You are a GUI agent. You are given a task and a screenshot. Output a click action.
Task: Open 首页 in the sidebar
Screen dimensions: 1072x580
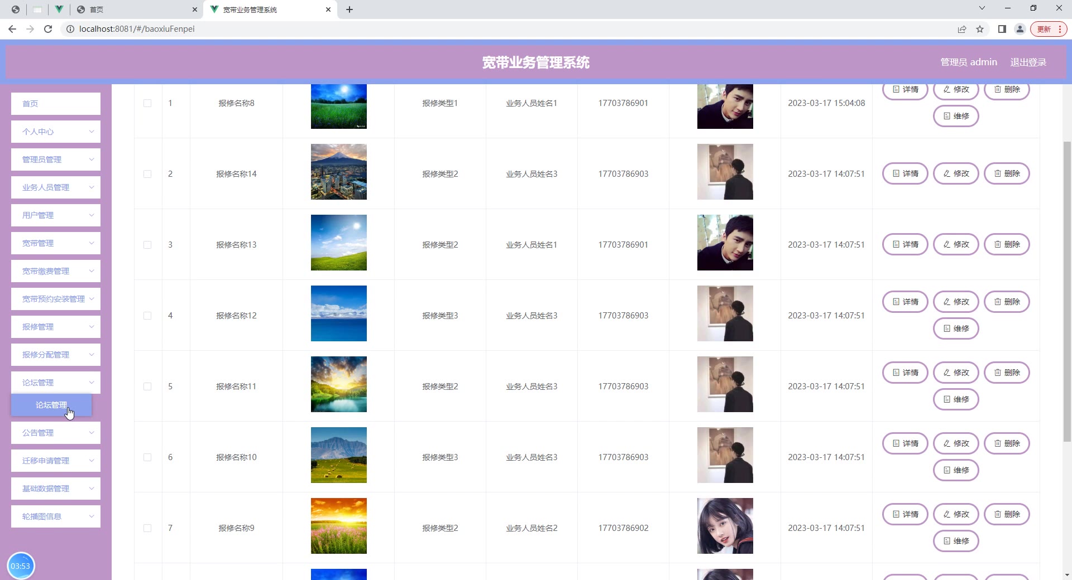56,104
